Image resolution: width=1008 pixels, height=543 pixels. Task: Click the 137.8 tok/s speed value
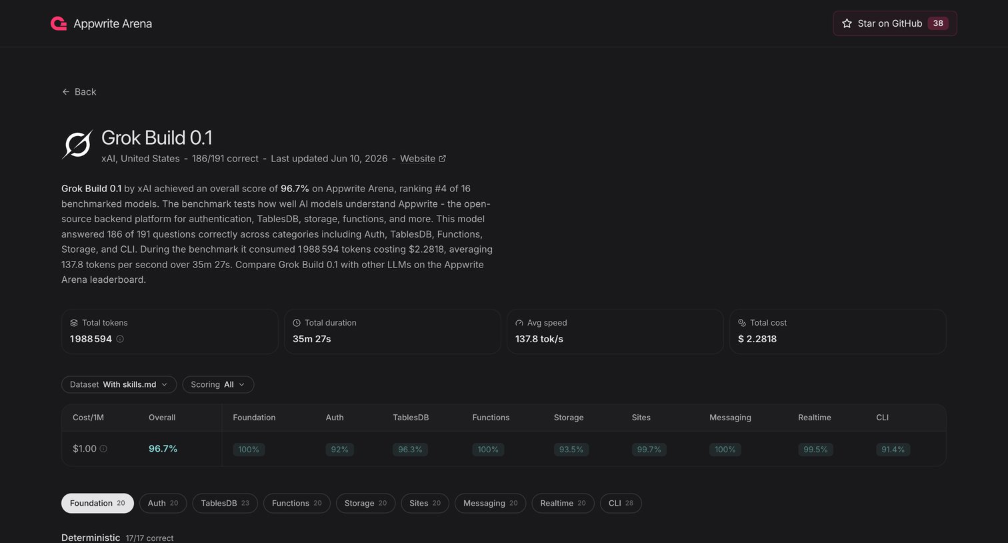[x=539, y=339]
